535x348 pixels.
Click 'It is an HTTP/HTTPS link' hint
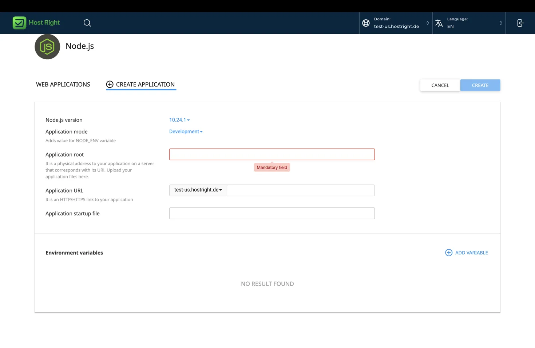pos(89,199)
